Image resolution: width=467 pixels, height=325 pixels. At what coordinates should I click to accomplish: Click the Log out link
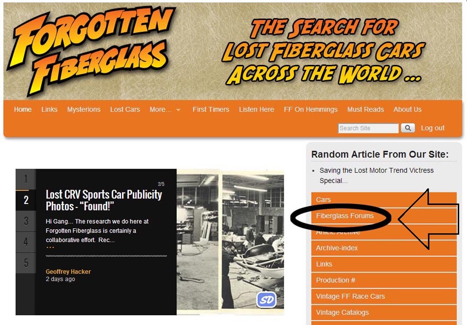pyautogui.click(x=432, y=128)
